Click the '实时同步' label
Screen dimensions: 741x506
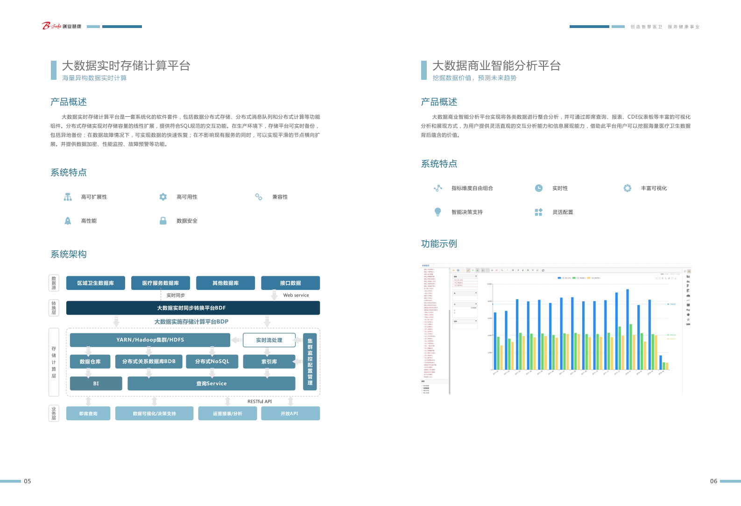tap(176, 295)
